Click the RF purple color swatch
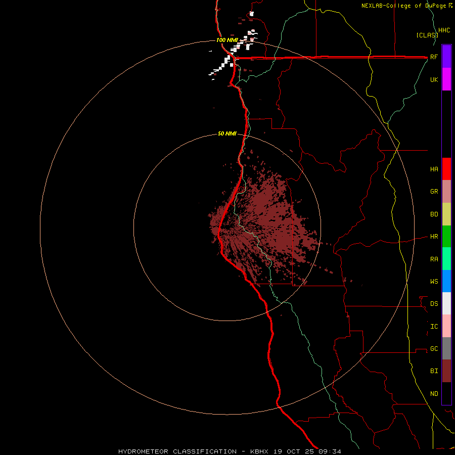Screen dimensions: 455x455 coord(446,57)
